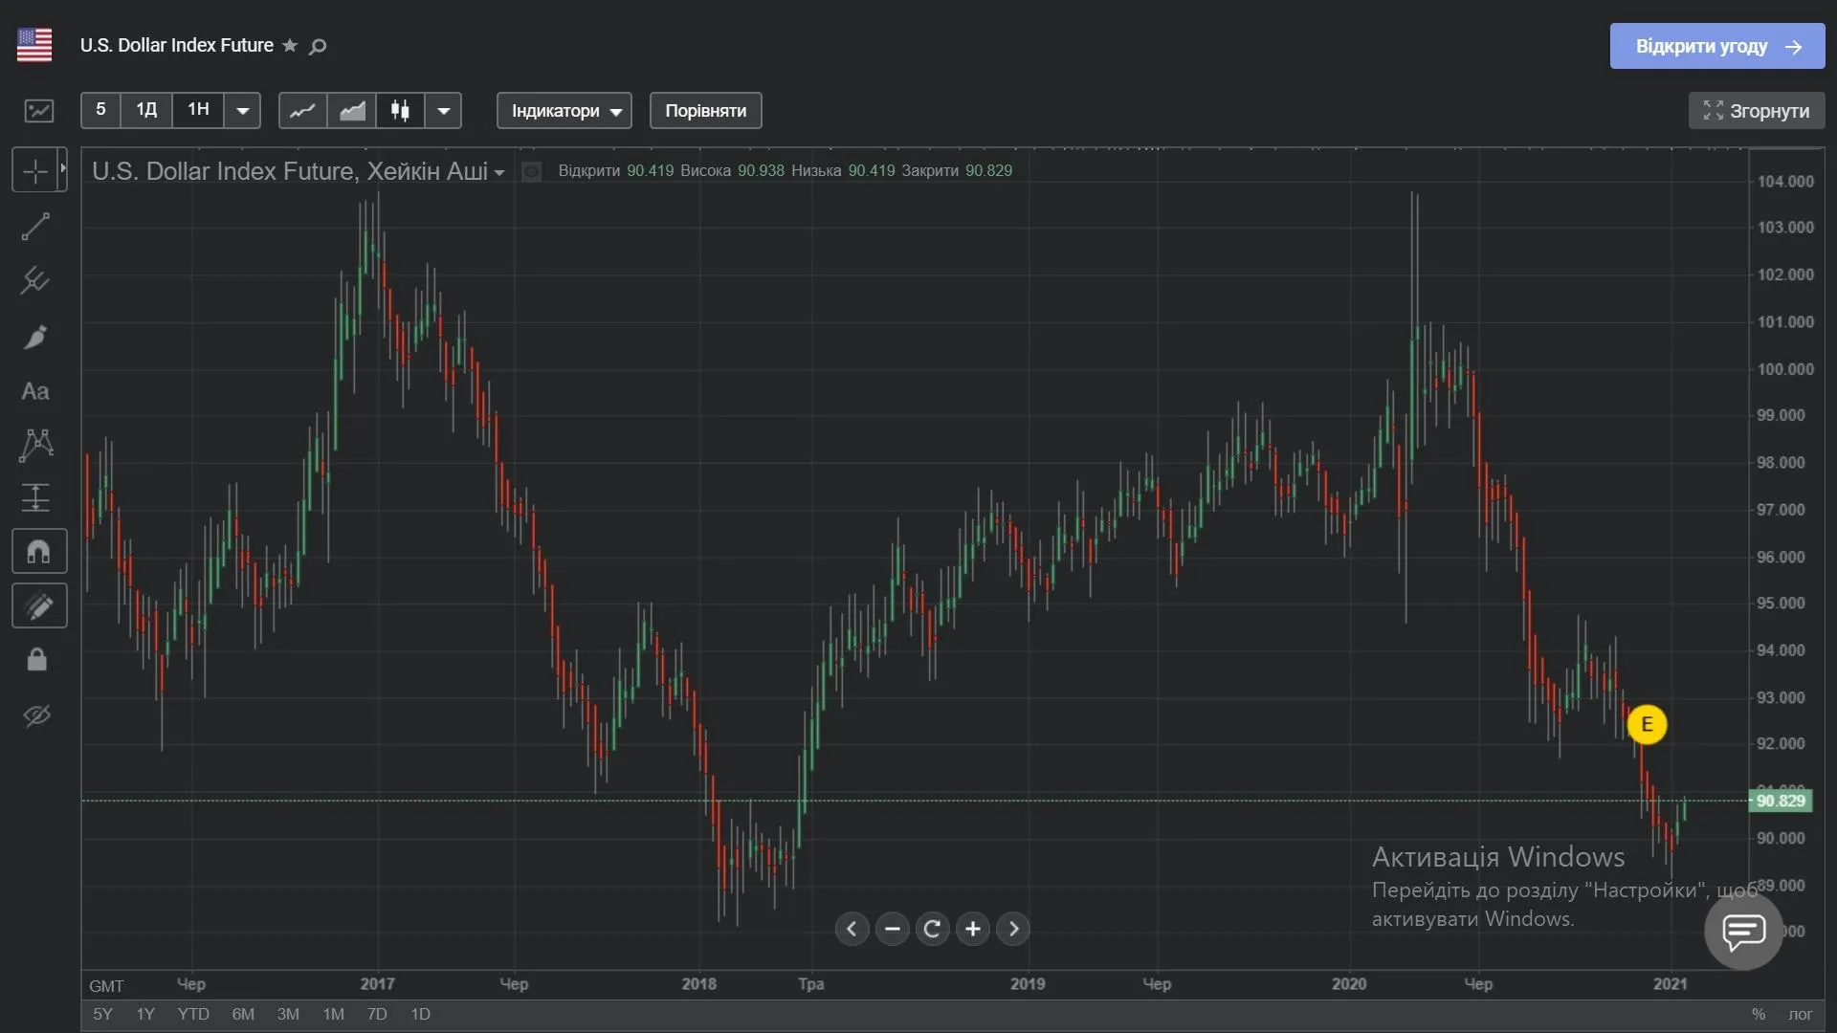Viewport: 1837px width, 1033px height.
Task: Open time interval dropdown arrow
Action: point(243,111)
